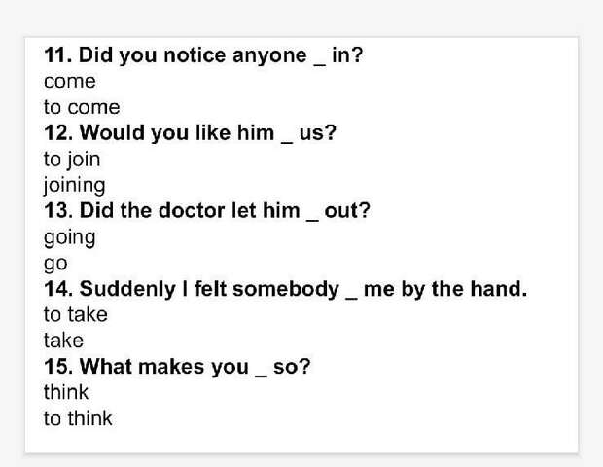Click question 12 'Would you like him' heading
This screenshot has height=467, width=603.
coord(190,133)
